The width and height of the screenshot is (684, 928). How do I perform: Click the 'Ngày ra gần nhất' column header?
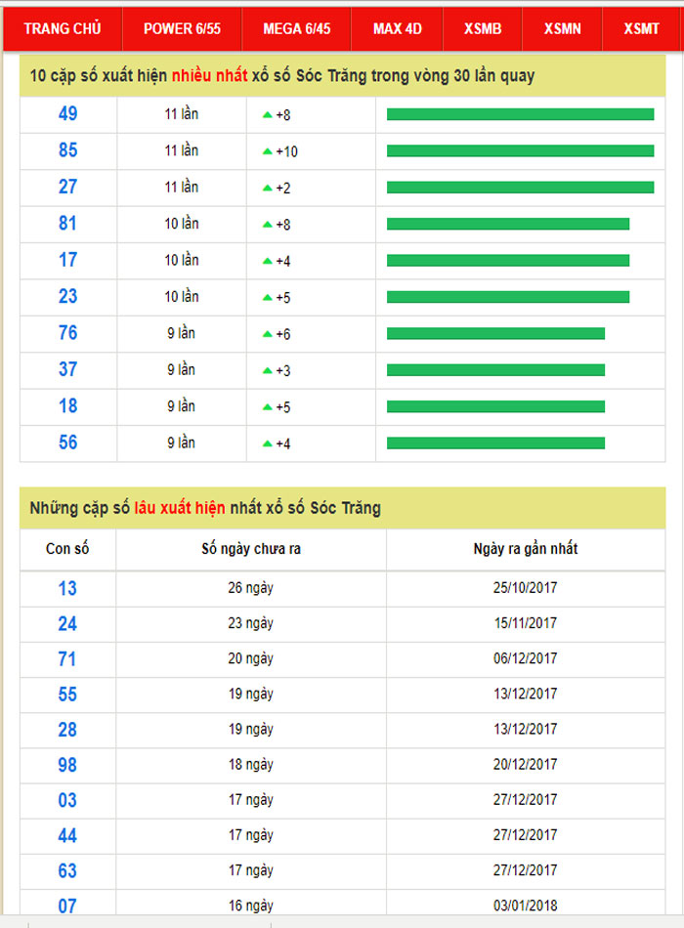pyautogui.click(x=525, y=549)
